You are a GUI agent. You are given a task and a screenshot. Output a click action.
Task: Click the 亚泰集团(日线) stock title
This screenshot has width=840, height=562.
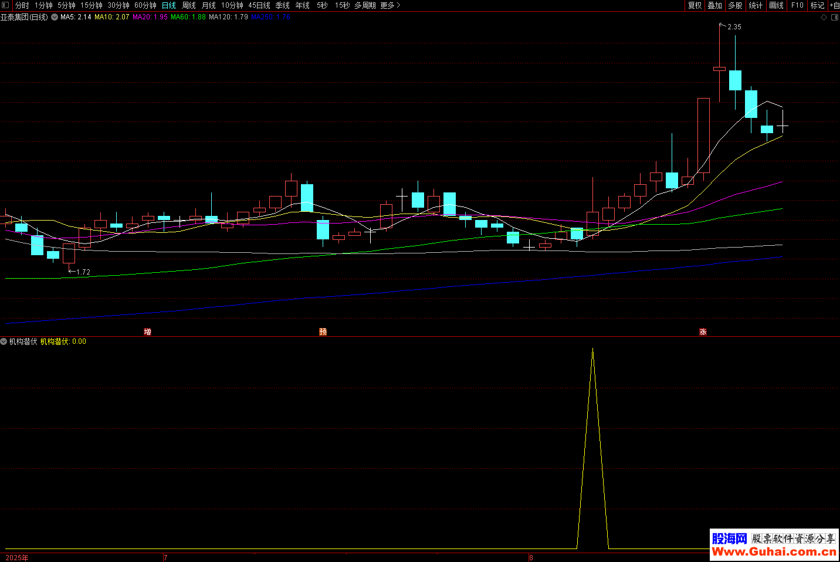[25, 17]
